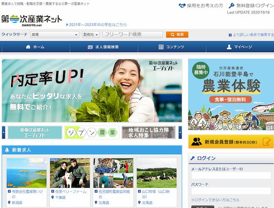Image resolution: width=274 pixels, height=208 pixels.
Task: Open the 佐呂間町農業協同組合 job listing
Action: coord(114,194)
